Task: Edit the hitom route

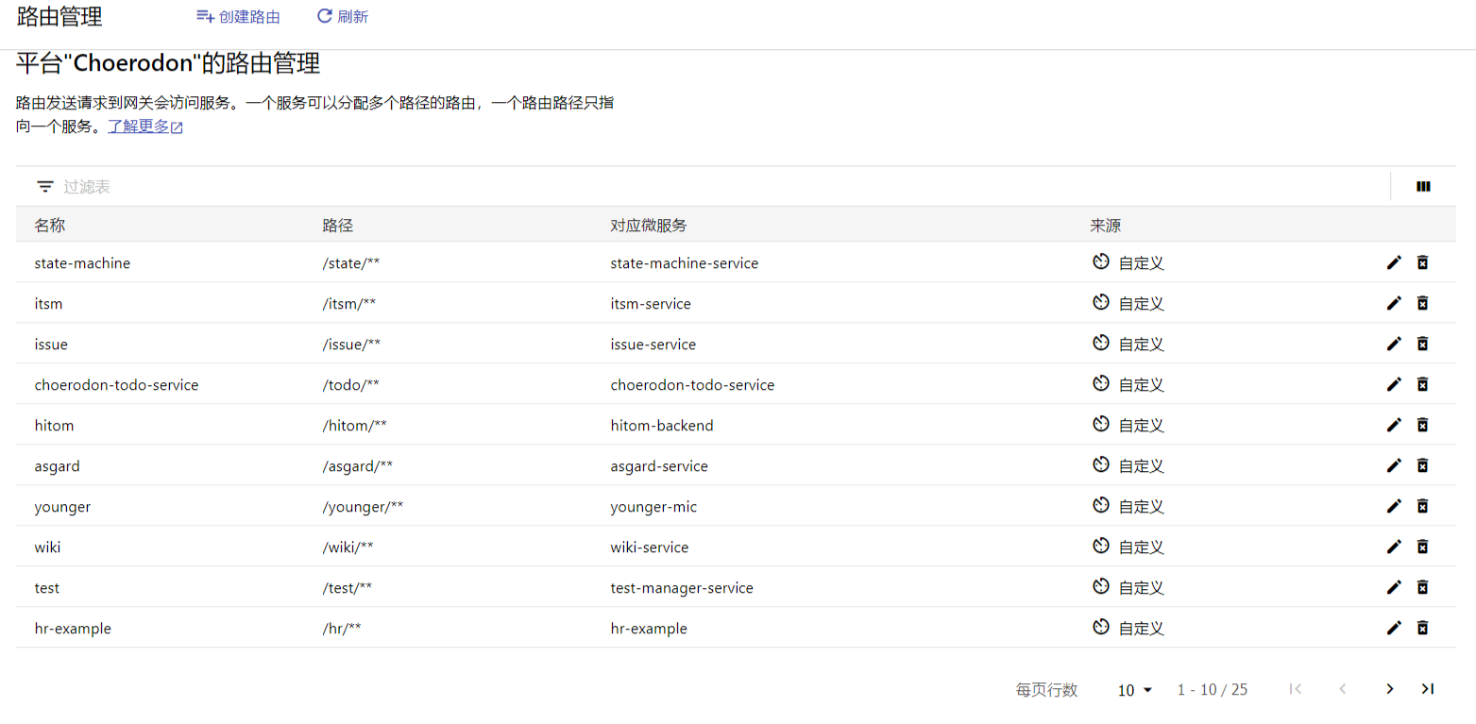Action: pos(1394,425)
